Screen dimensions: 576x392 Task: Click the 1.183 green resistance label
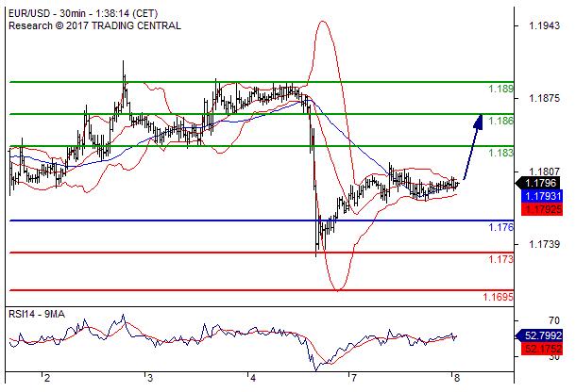(x=500, y=153)
